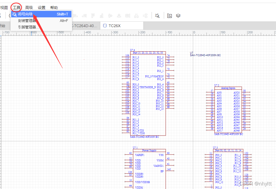Click the stacked layers icon in toolbar

(x=178, y=16)
